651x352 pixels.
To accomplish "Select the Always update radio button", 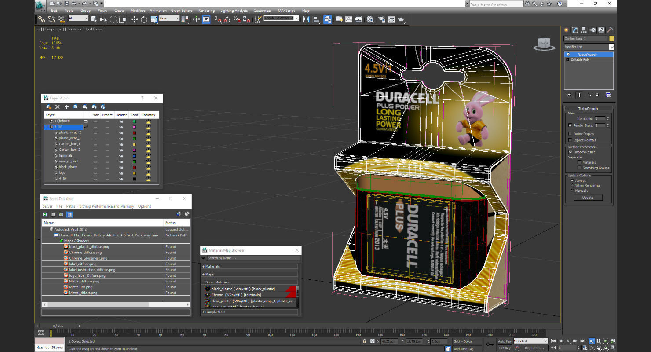I will (572, 180).
